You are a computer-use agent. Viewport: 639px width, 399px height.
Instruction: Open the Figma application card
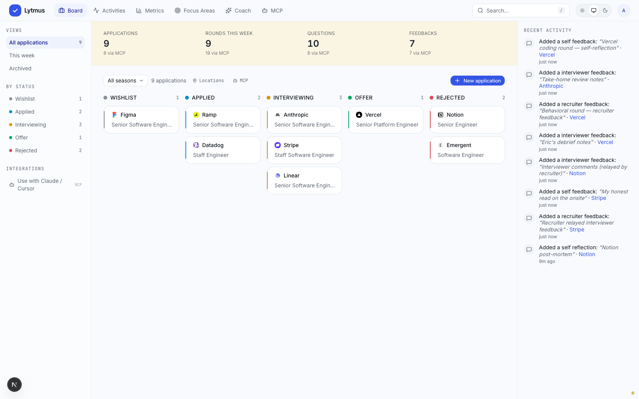141,120
